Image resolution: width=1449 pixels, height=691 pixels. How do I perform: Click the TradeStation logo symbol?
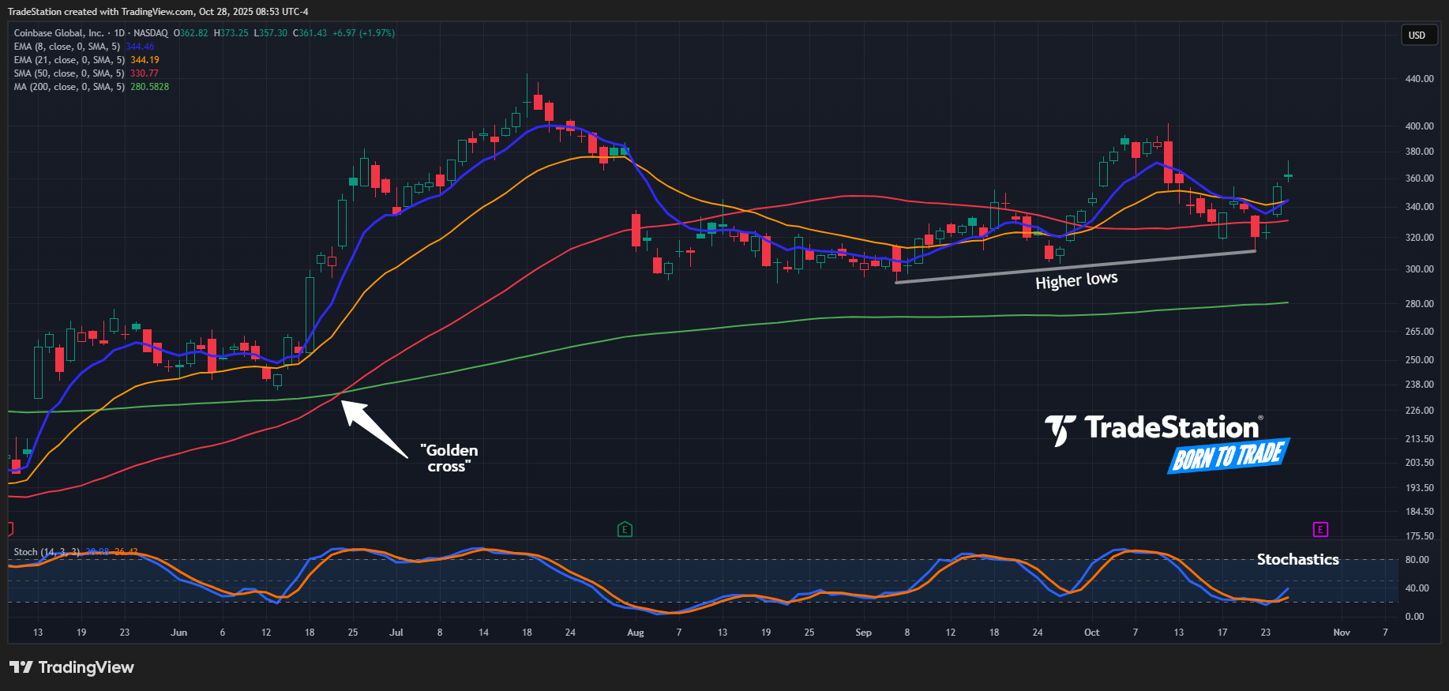coord(1060,430)
